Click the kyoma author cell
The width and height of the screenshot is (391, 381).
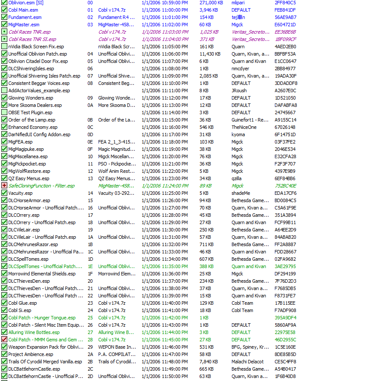coord(238,134)
